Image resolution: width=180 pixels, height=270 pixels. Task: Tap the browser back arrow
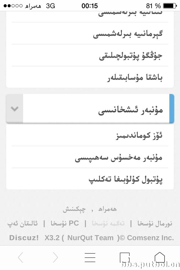[21, 257]
